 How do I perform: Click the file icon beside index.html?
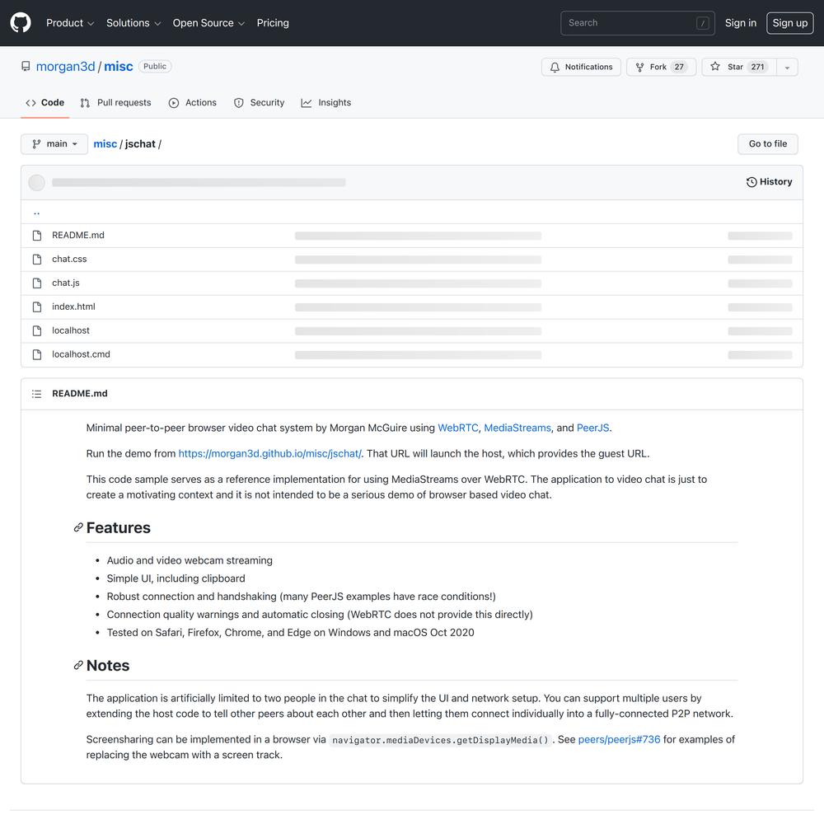coord(37,307)
